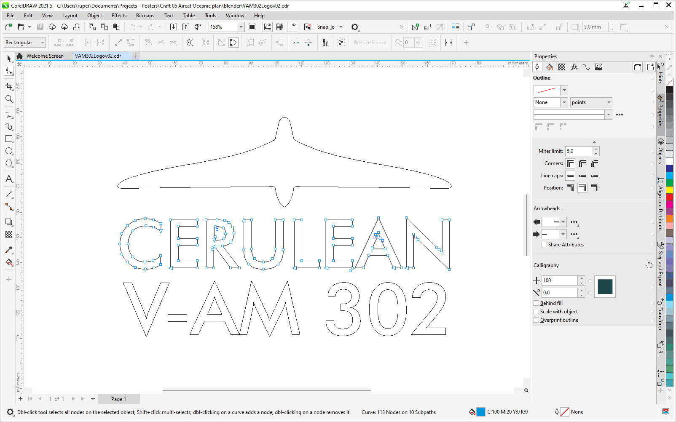Select the Drop Shadow tool

point(9,222)
